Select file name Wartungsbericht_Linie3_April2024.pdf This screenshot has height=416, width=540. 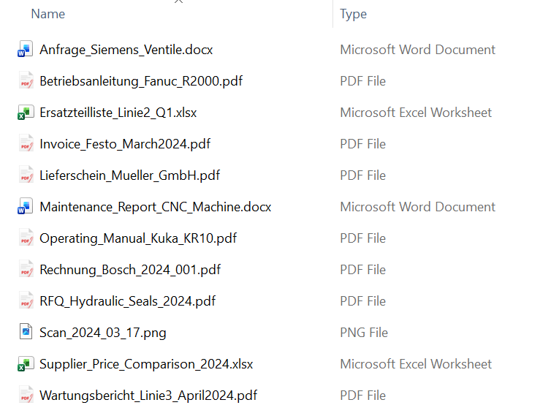[x=148, y=396]
